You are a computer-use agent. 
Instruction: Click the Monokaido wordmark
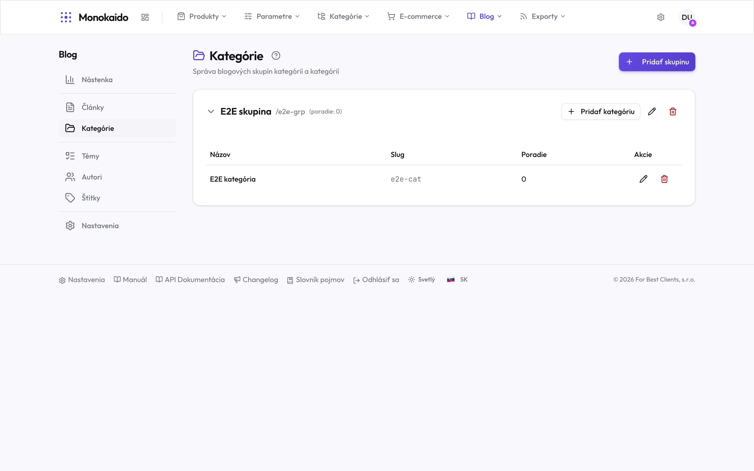tap(103, 17)
